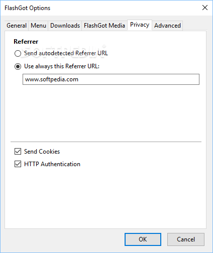Click the 'HTTP Authentication' label text
The height and width of the screenshot is (253, 213).
(x=52, y=164)
